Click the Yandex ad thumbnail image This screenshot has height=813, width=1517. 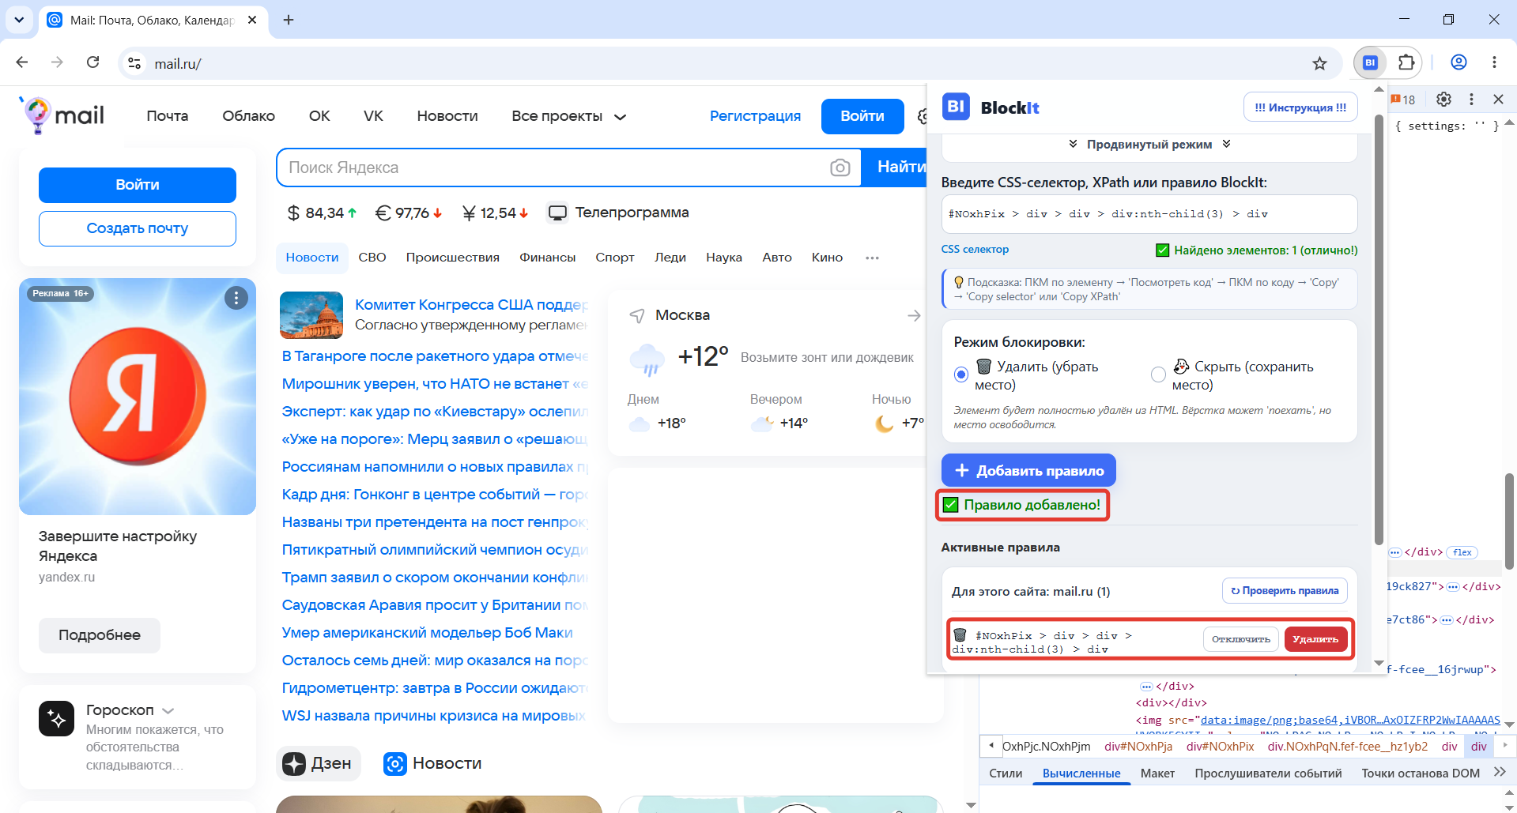click(x=138, y=397)
